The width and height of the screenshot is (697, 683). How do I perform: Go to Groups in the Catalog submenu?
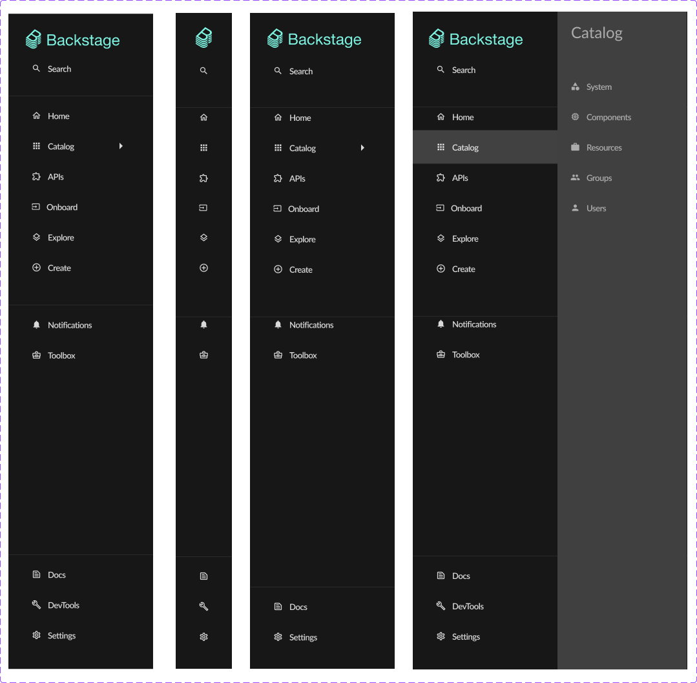[x=598, y=178]
